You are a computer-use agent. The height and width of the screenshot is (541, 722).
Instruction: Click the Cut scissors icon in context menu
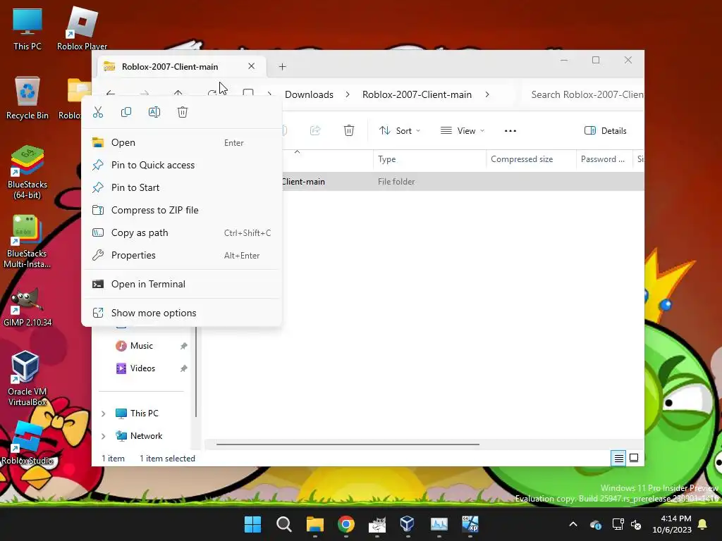click(97, 112)
